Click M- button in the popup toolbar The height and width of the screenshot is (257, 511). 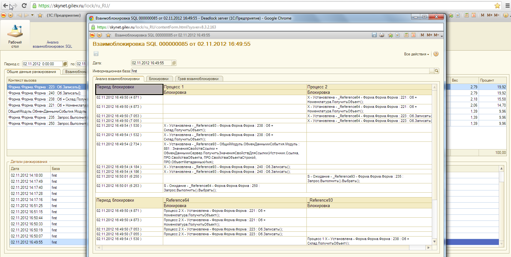[436, 35]
